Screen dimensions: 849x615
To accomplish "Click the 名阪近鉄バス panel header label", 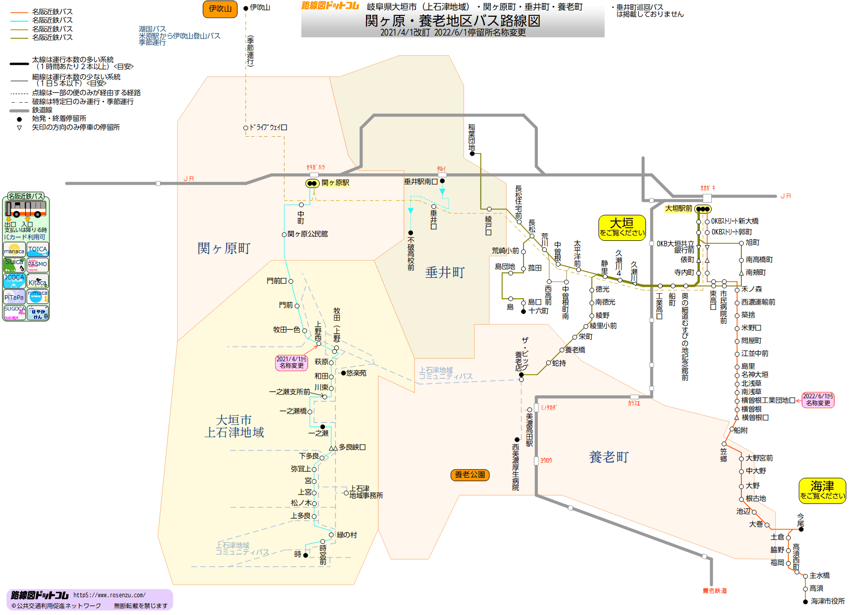I will (x=26, y=196).
